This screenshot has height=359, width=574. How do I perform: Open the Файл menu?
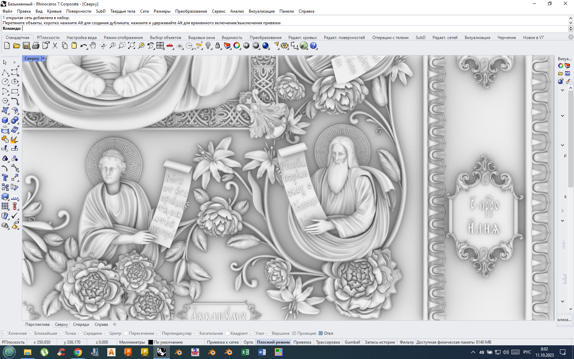point(7,11)
